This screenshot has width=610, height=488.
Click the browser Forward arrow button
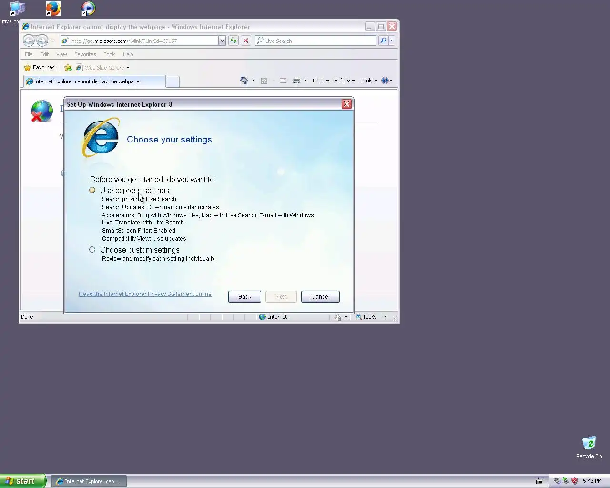pos(42,41)
